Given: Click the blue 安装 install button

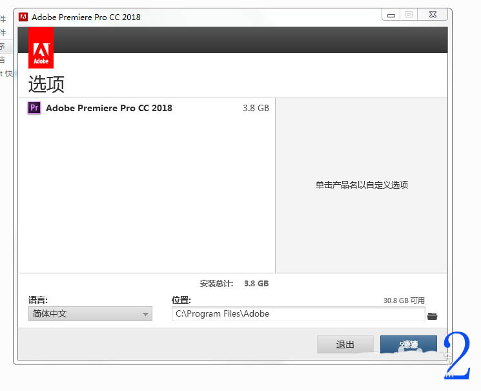Looking at the screenshot, I should point(408,344).
